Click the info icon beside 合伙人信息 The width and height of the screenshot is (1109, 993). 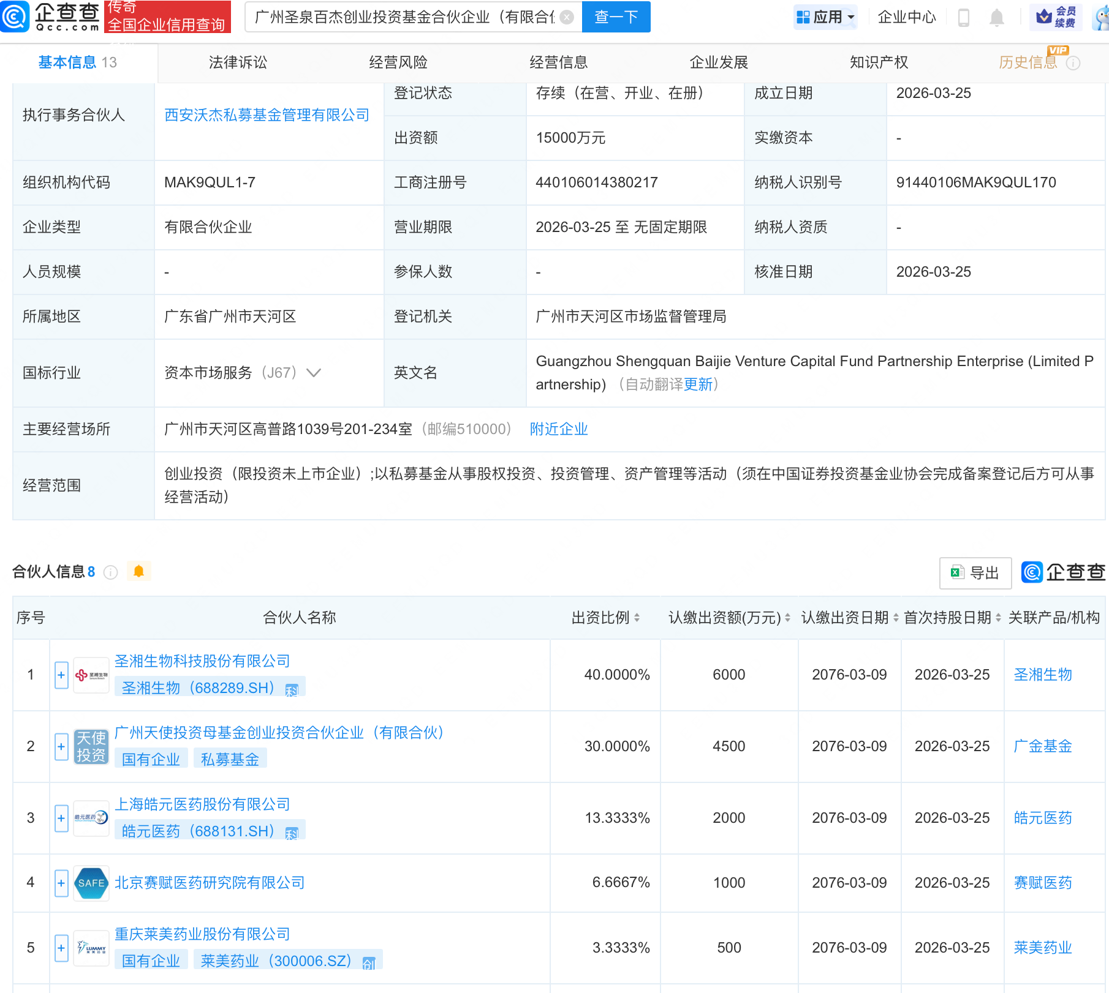(111, 572)
